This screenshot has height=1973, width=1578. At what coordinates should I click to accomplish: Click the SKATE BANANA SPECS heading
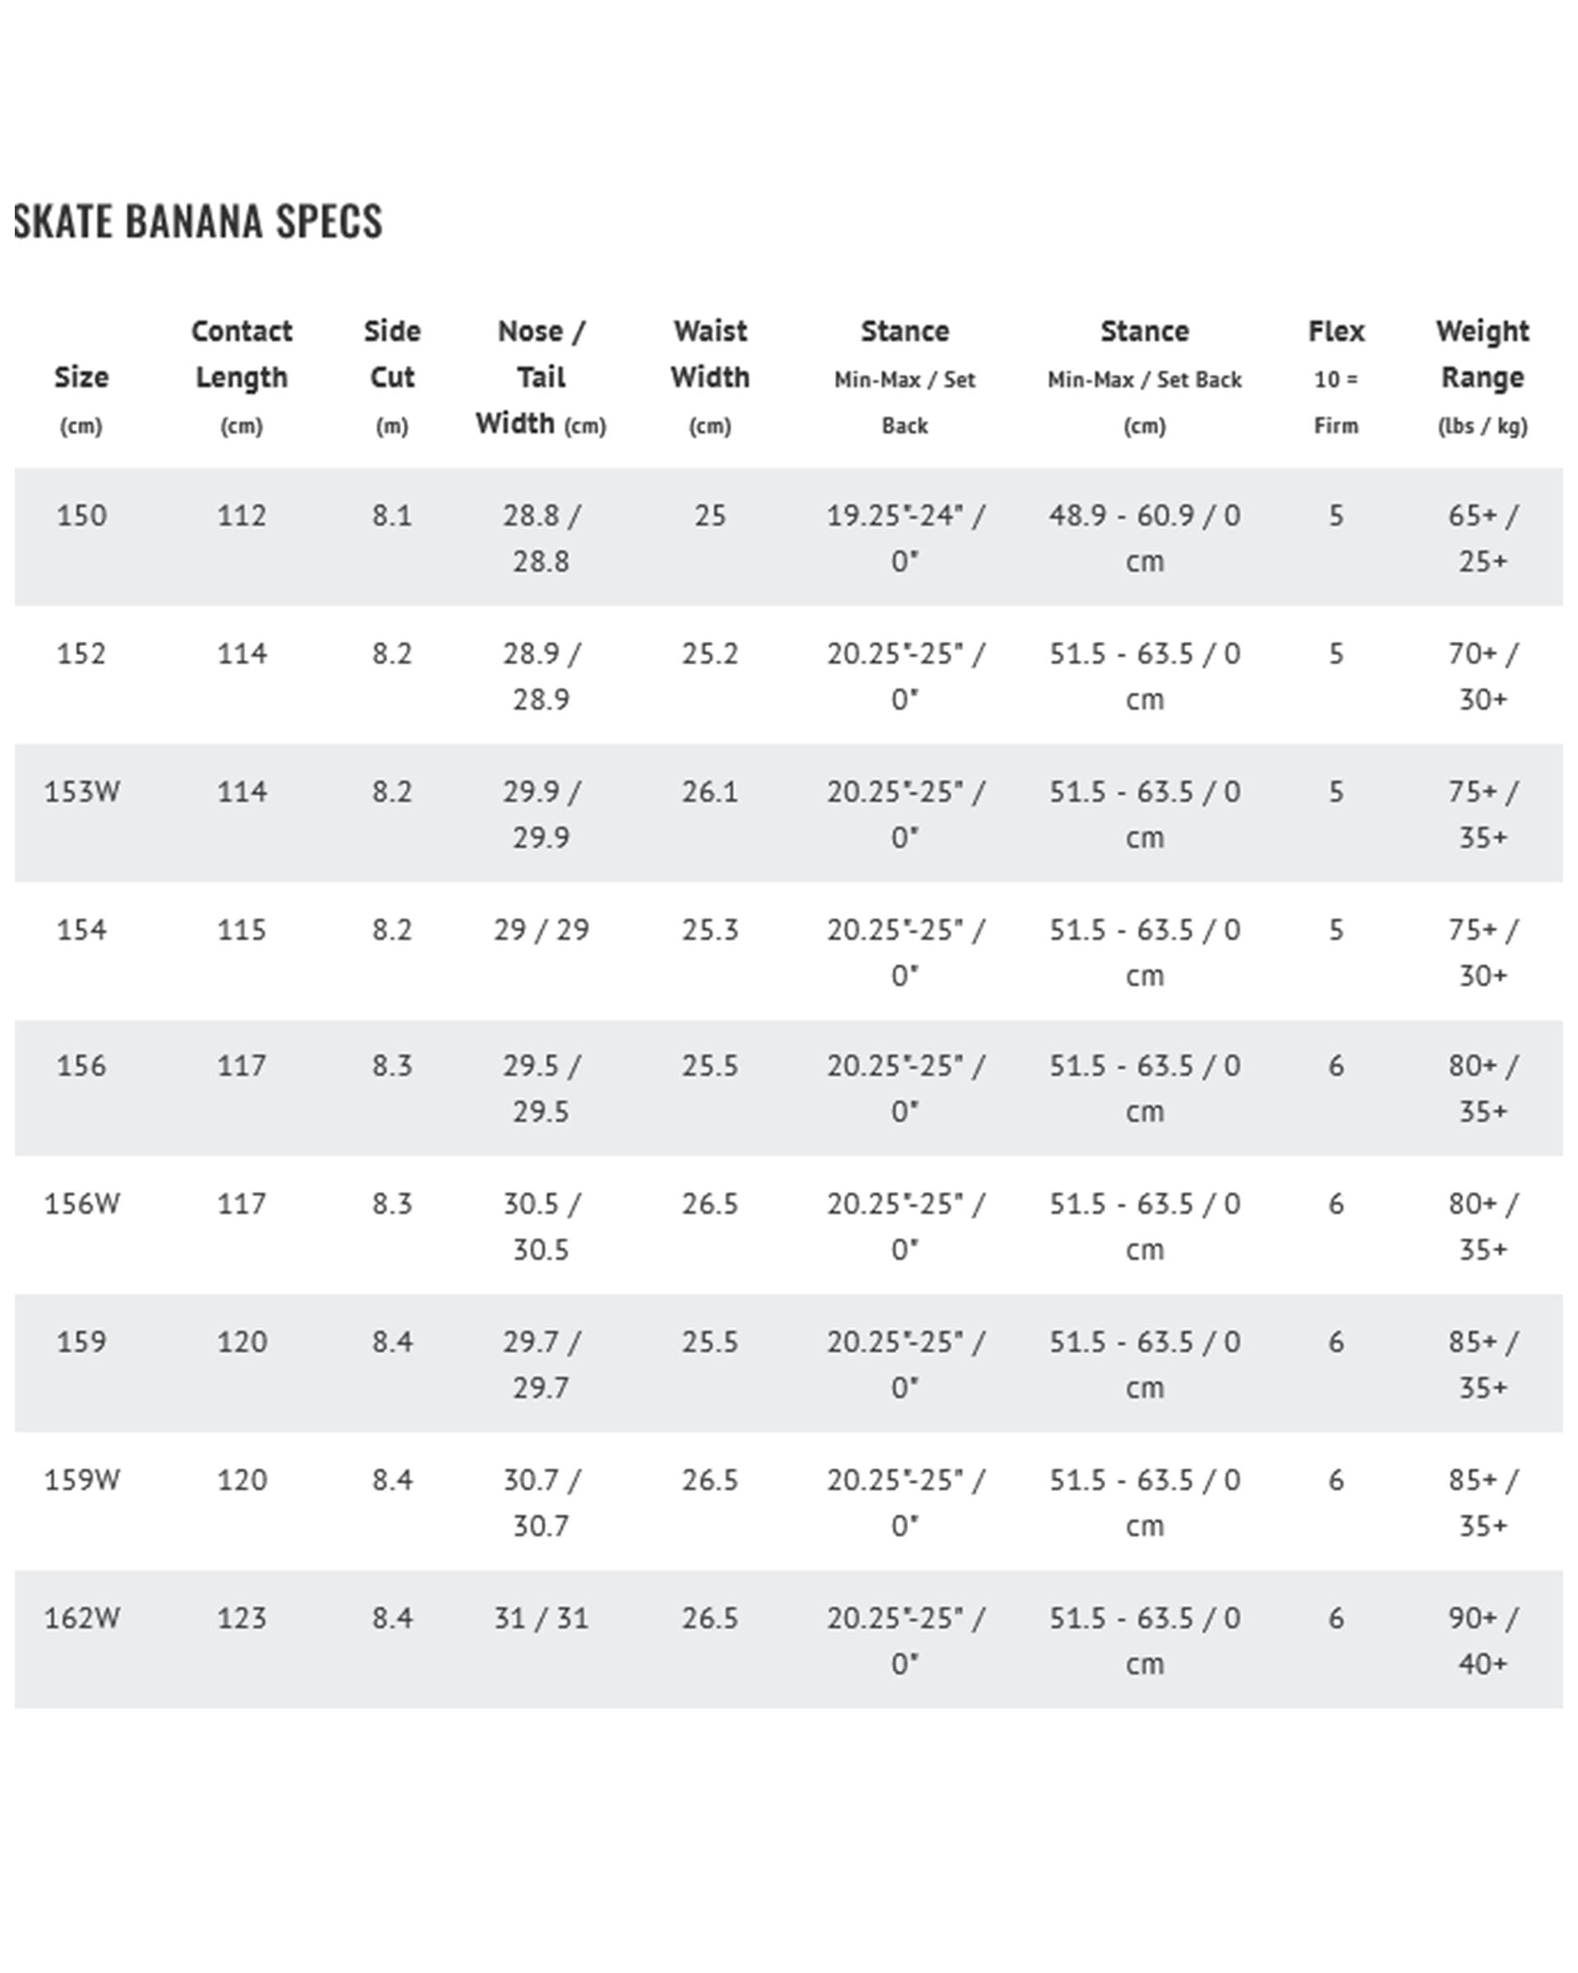pyautogui.click(x=199, y=221)
